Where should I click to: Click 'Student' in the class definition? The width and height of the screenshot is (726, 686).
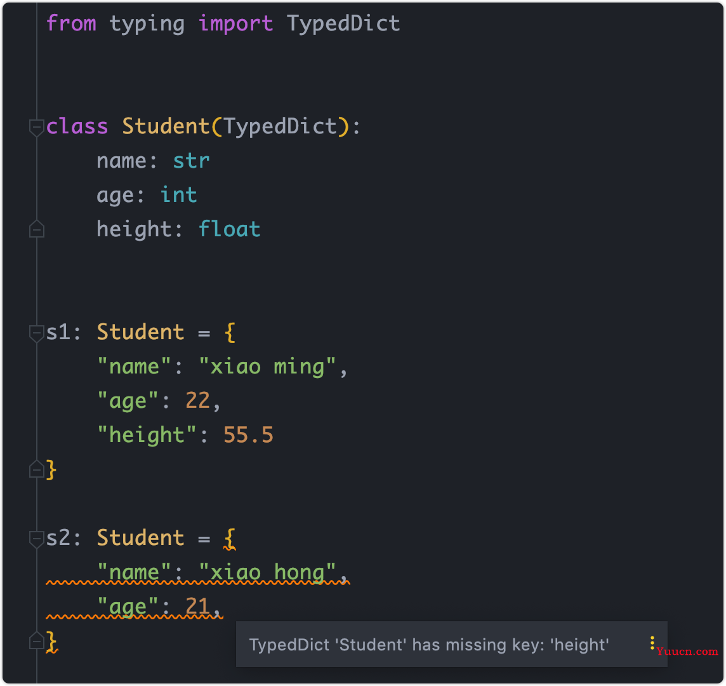tap(166, 126)
